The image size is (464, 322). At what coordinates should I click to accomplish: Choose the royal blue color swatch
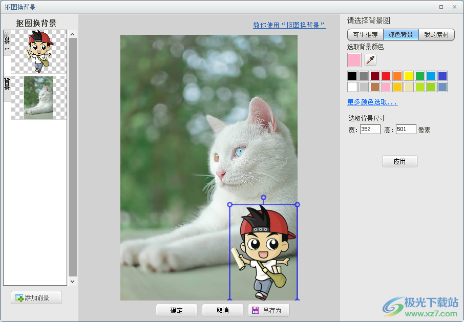pos(442,76)
